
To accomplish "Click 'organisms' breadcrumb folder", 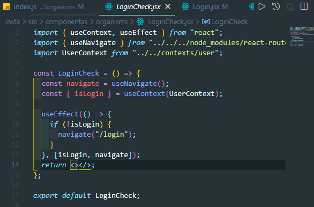I will point(112,21).
